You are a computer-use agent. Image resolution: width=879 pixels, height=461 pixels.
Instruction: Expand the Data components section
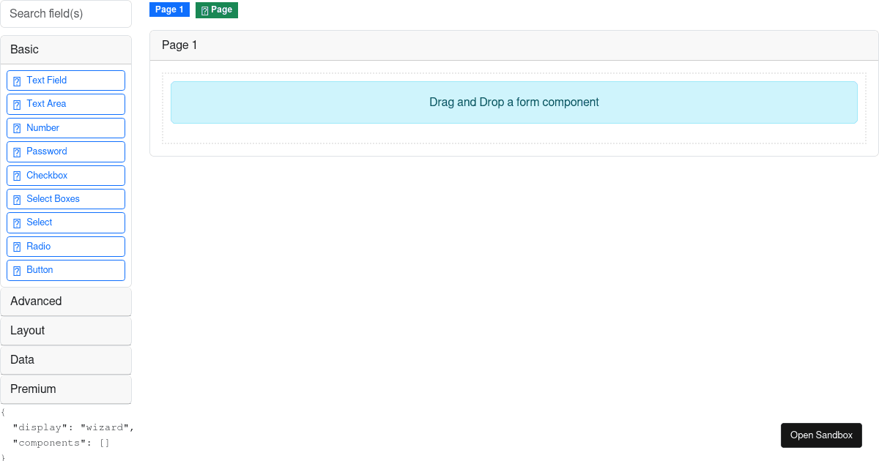click(66, 359)
